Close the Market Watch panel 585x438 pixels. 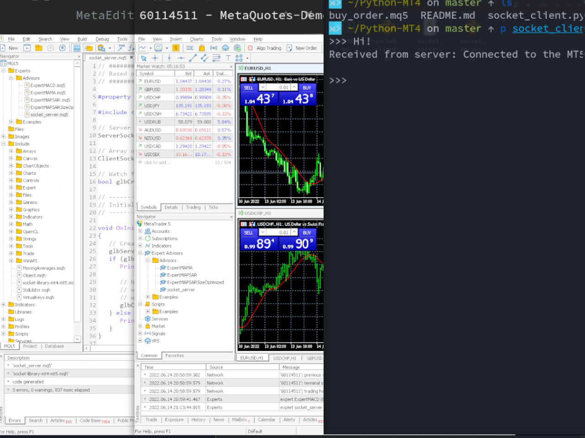click(231, 67)
